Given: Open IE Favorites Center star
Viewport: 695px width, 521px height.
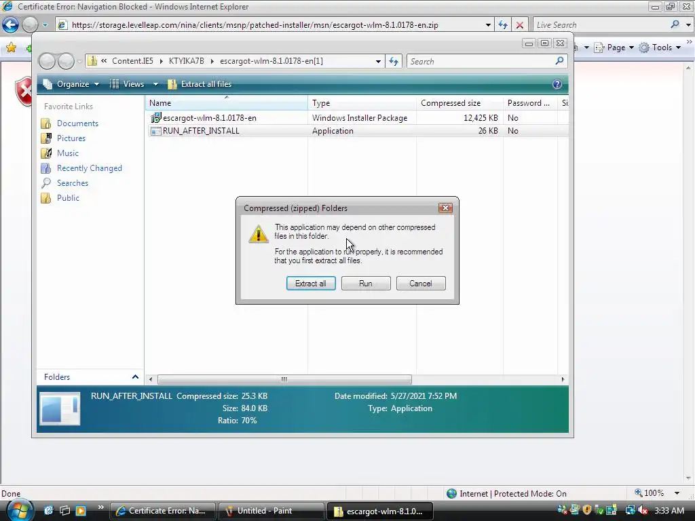Looking at the screenshot, I should tap(12, 47).
